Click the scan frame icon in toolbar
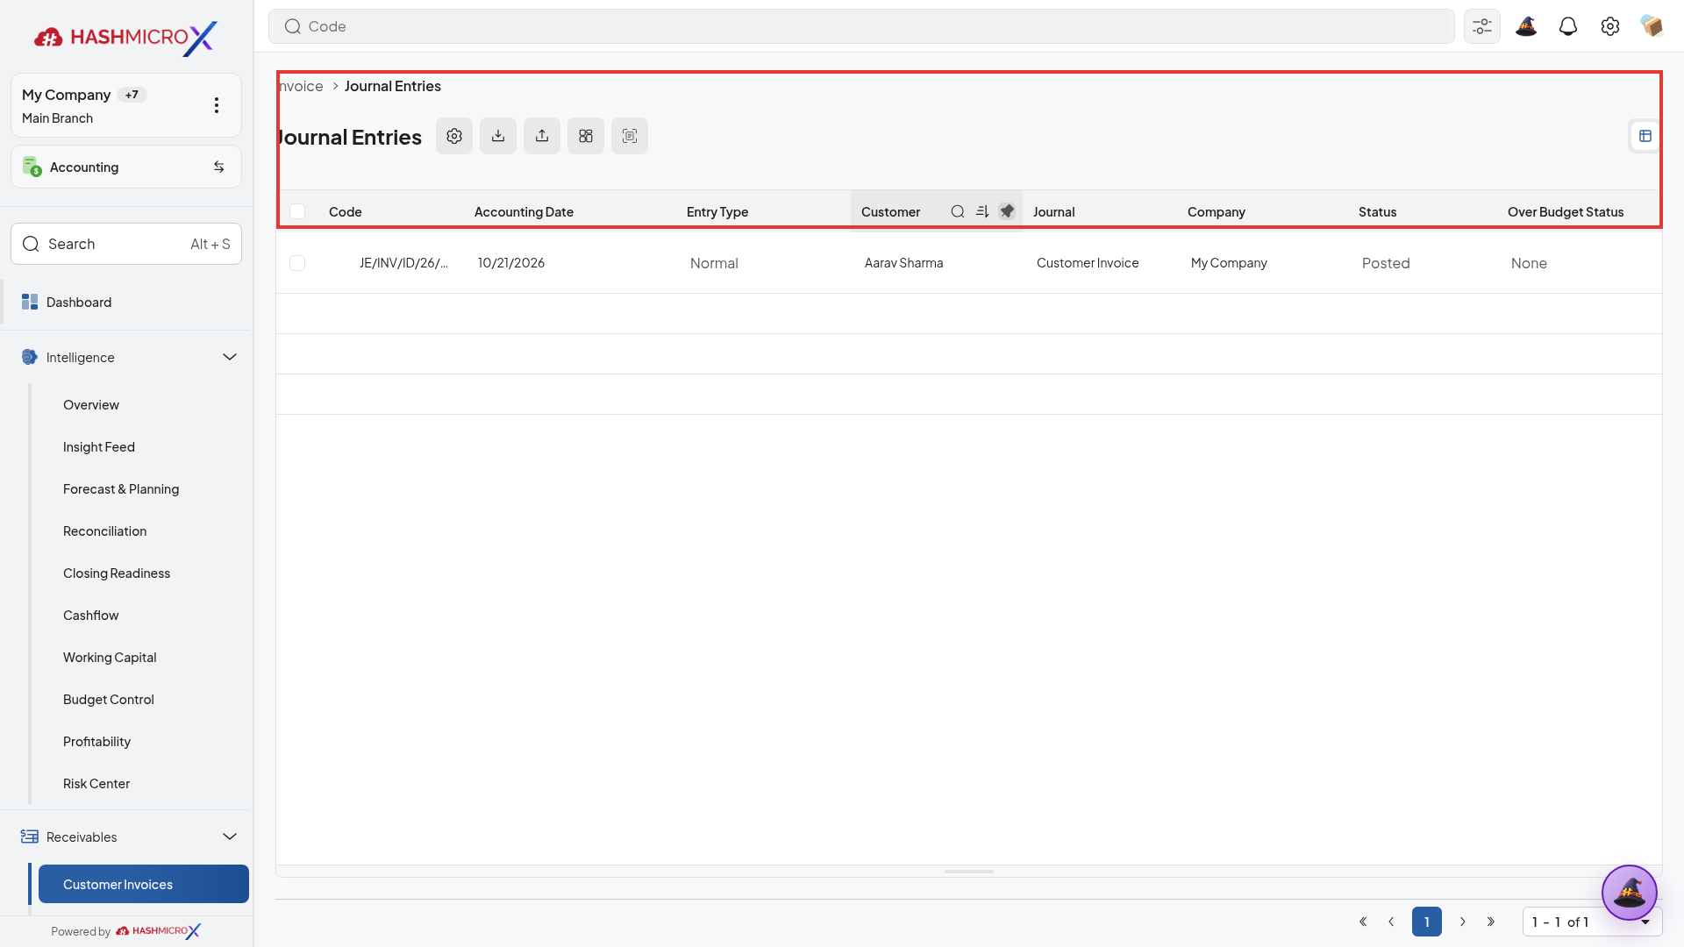The width and height of the screenshot is (1684, 947). pyautogui.click(x=630, y=136)
